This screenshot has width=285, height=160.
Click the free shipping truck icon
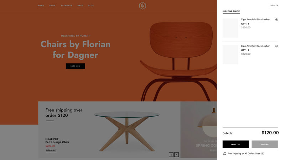(x=225, y=154)
